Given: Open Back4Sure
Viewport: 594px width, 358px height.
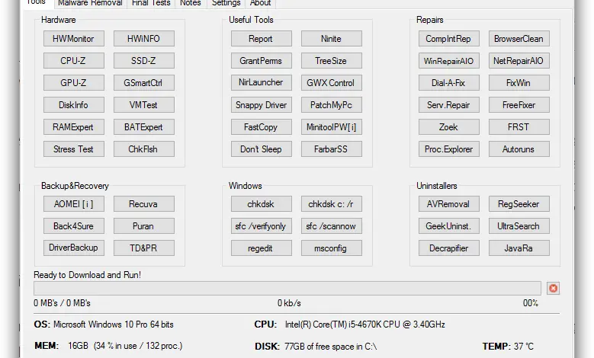Looking at the screenshot, I should click(73, 226).
